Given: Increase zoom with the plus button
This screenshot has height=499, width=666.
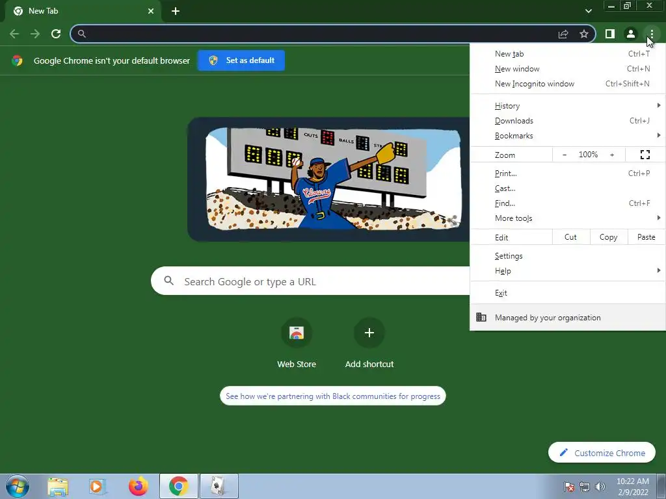Looking at the screenshot, I should pos(612,155).
